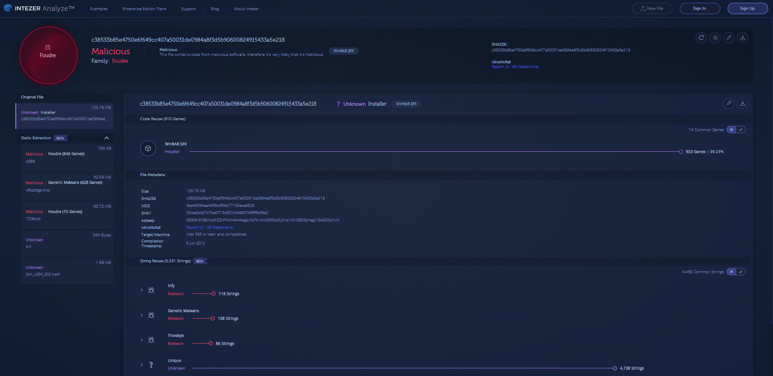
Task: Click the Intezer Analyze logo
Action: click(x=39, y=8)
